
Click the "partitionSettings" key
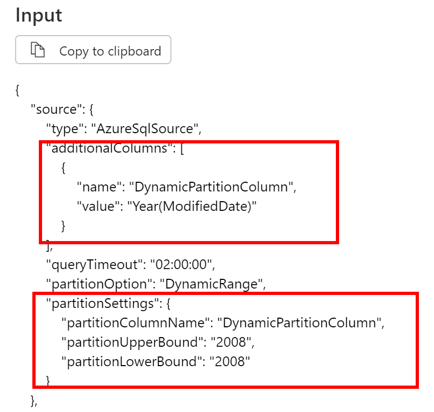(102, 304)
